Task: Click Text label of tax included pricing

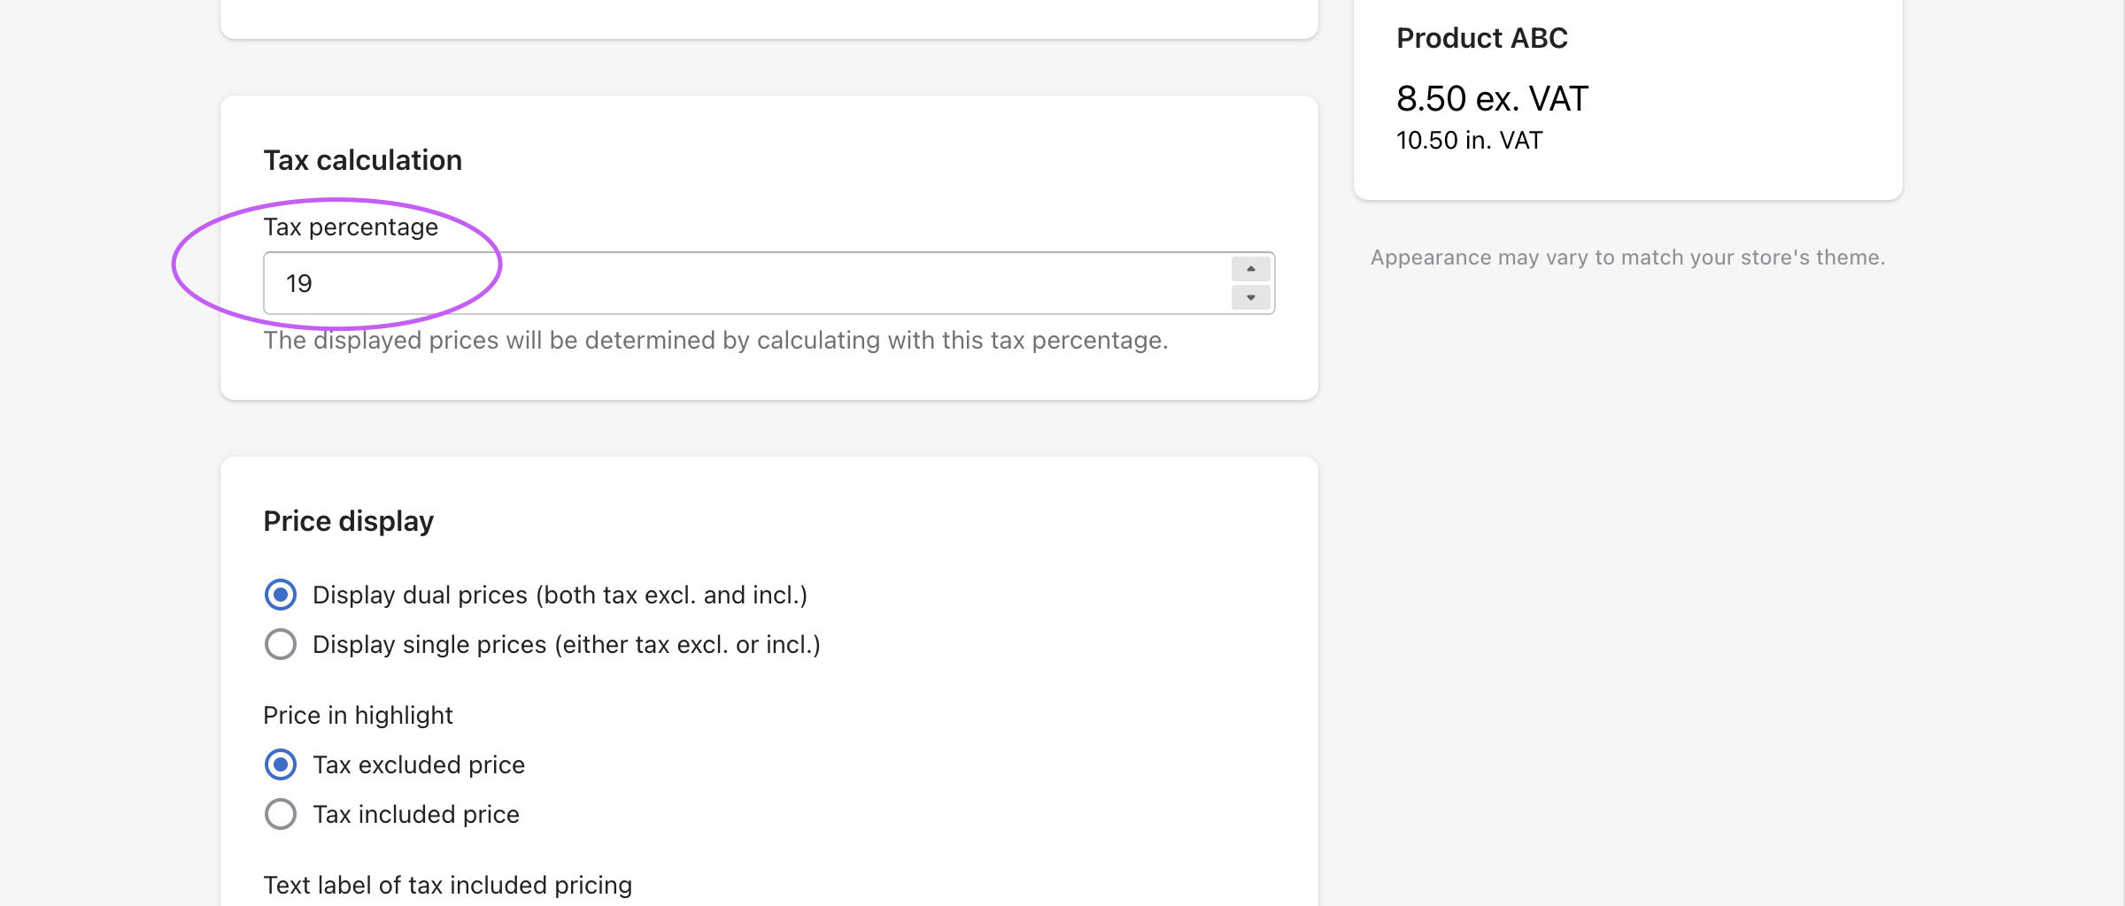Action: (447, 885)
